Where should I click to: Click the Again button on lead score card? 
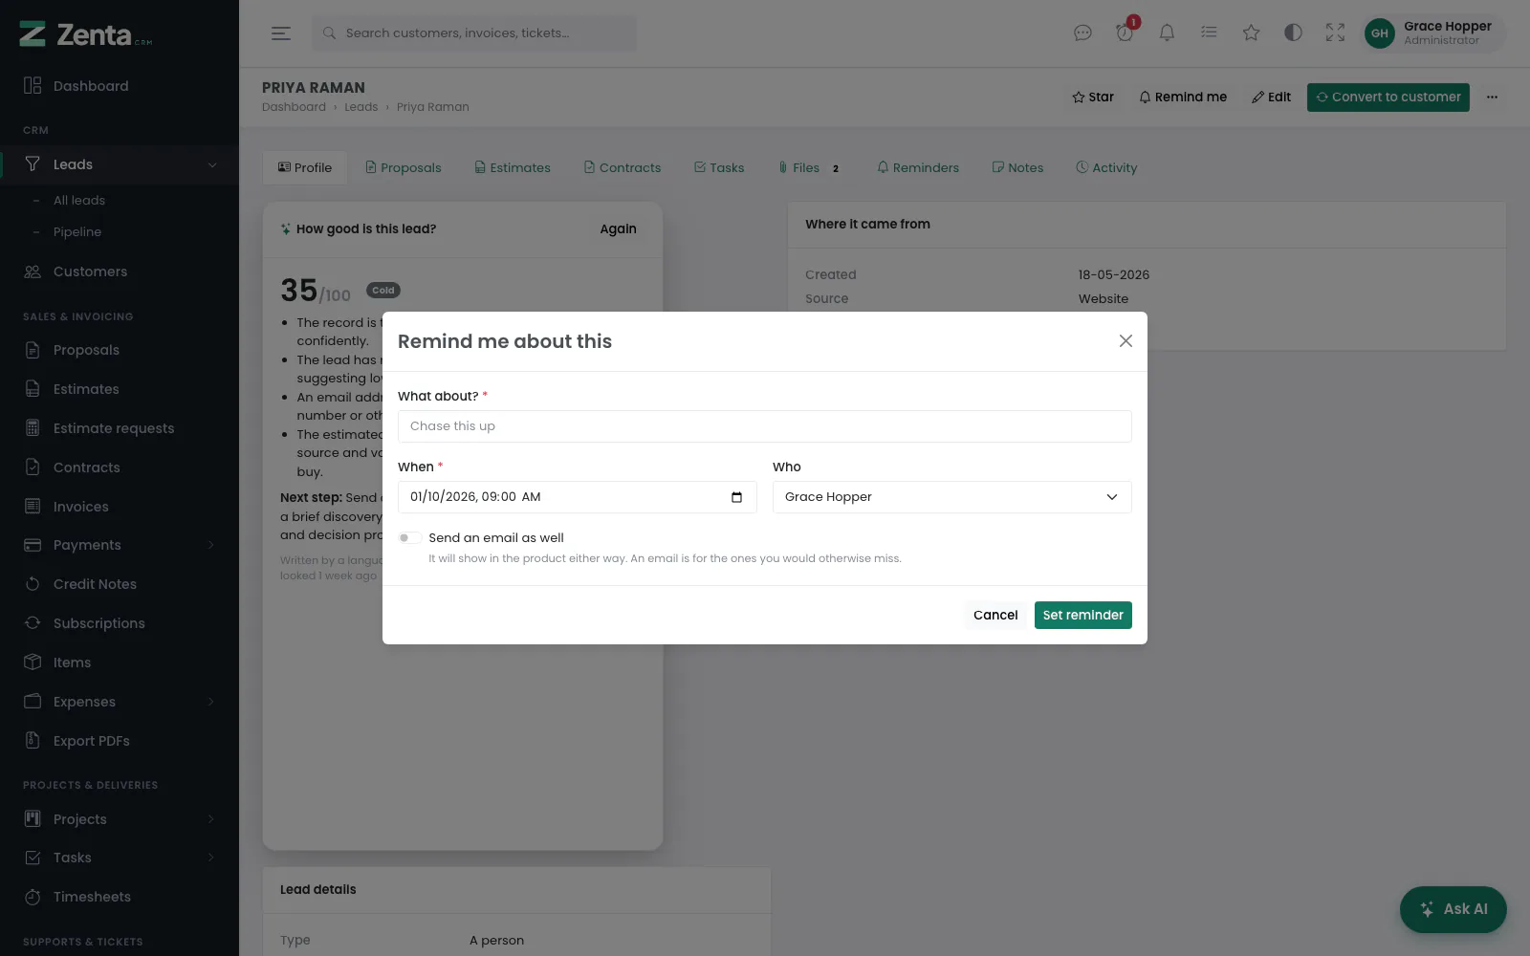618,229
